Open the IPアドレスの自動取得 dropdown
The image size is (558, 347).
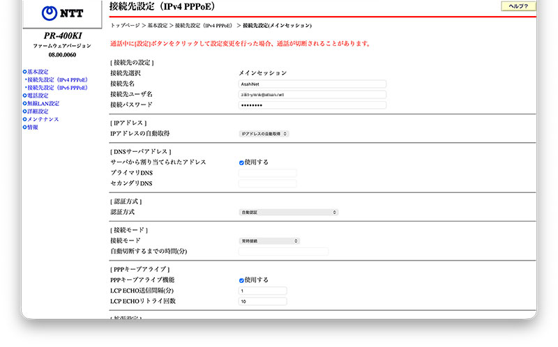(264, 133)
